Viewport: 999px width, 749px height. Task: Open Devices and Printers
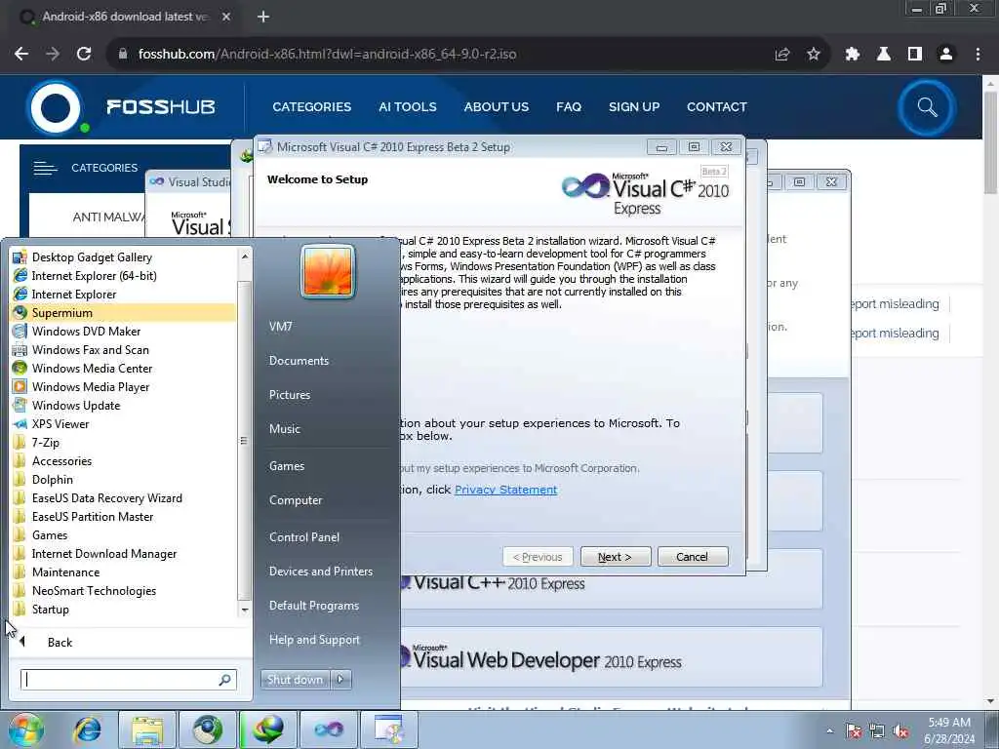click(320, 572)
